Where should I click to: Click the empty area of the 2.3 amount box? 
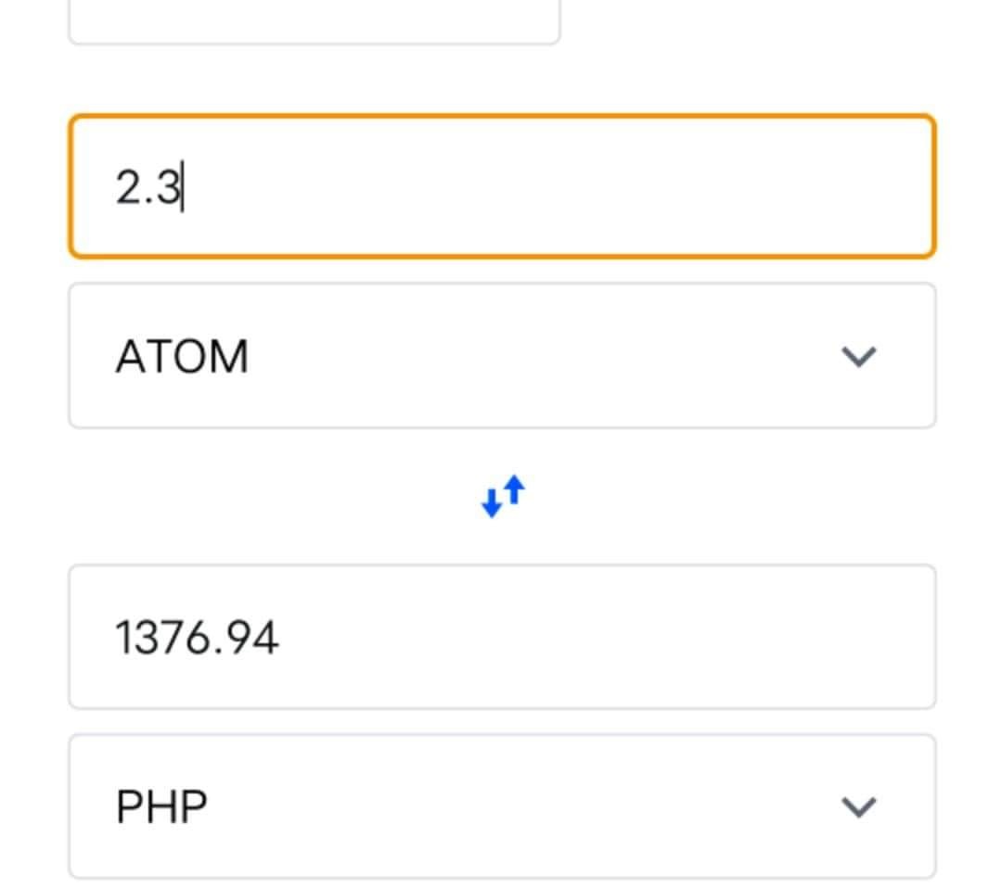coord(556,186)
